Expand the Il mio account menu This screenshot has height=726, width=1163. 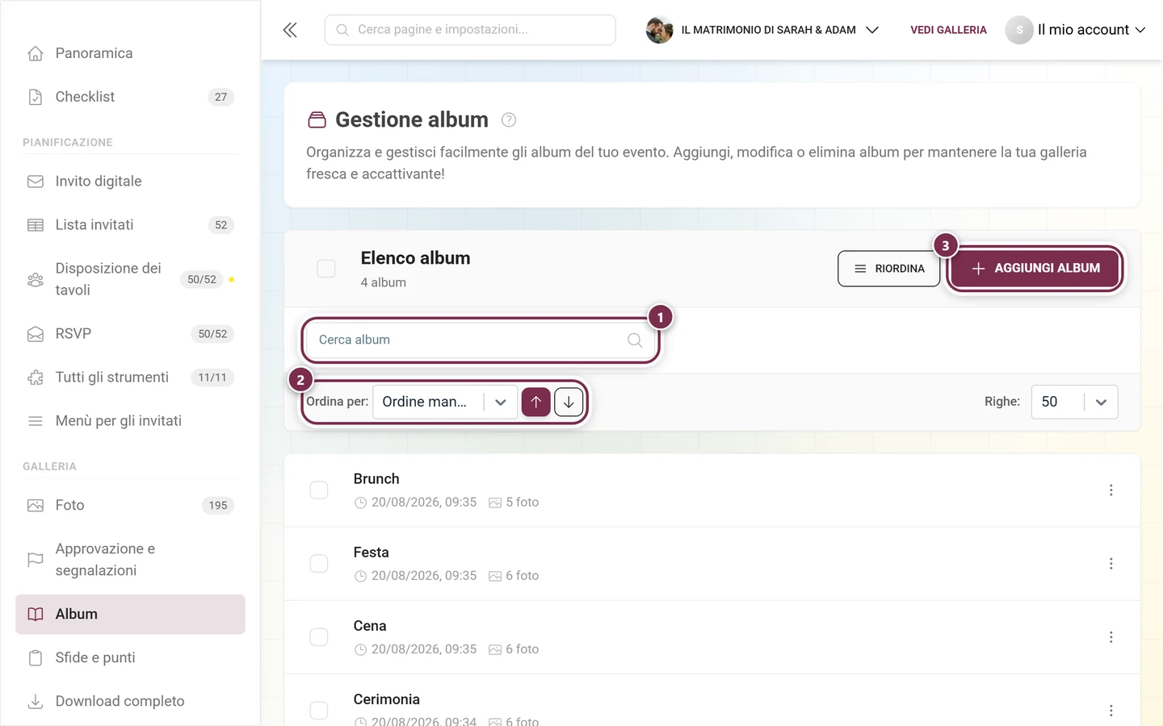(x=1076, y=30)
